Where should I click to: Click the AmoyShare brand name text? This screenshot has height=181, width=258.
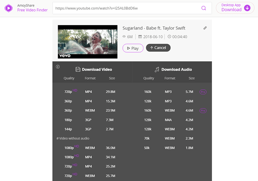(x=26, y=6)
